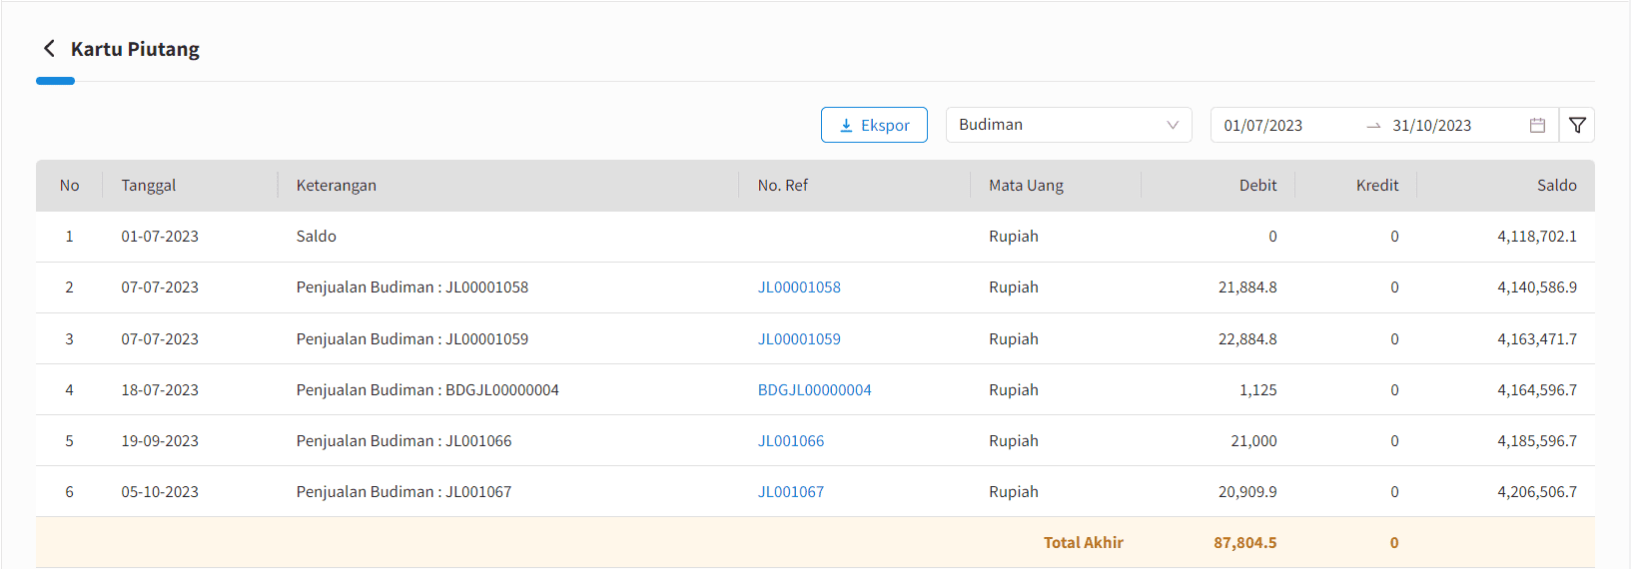1631x569 pixels.
Task: Click the Tanggal column header
Action: (x=149, y=186)
